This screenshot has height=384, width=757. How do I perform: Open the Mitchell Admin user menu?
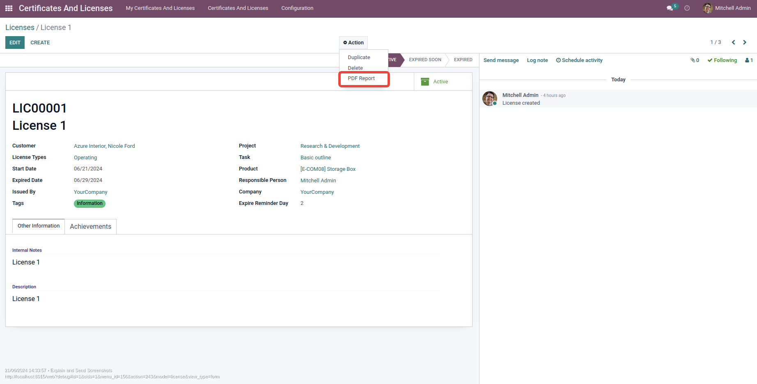click(727, 8)
